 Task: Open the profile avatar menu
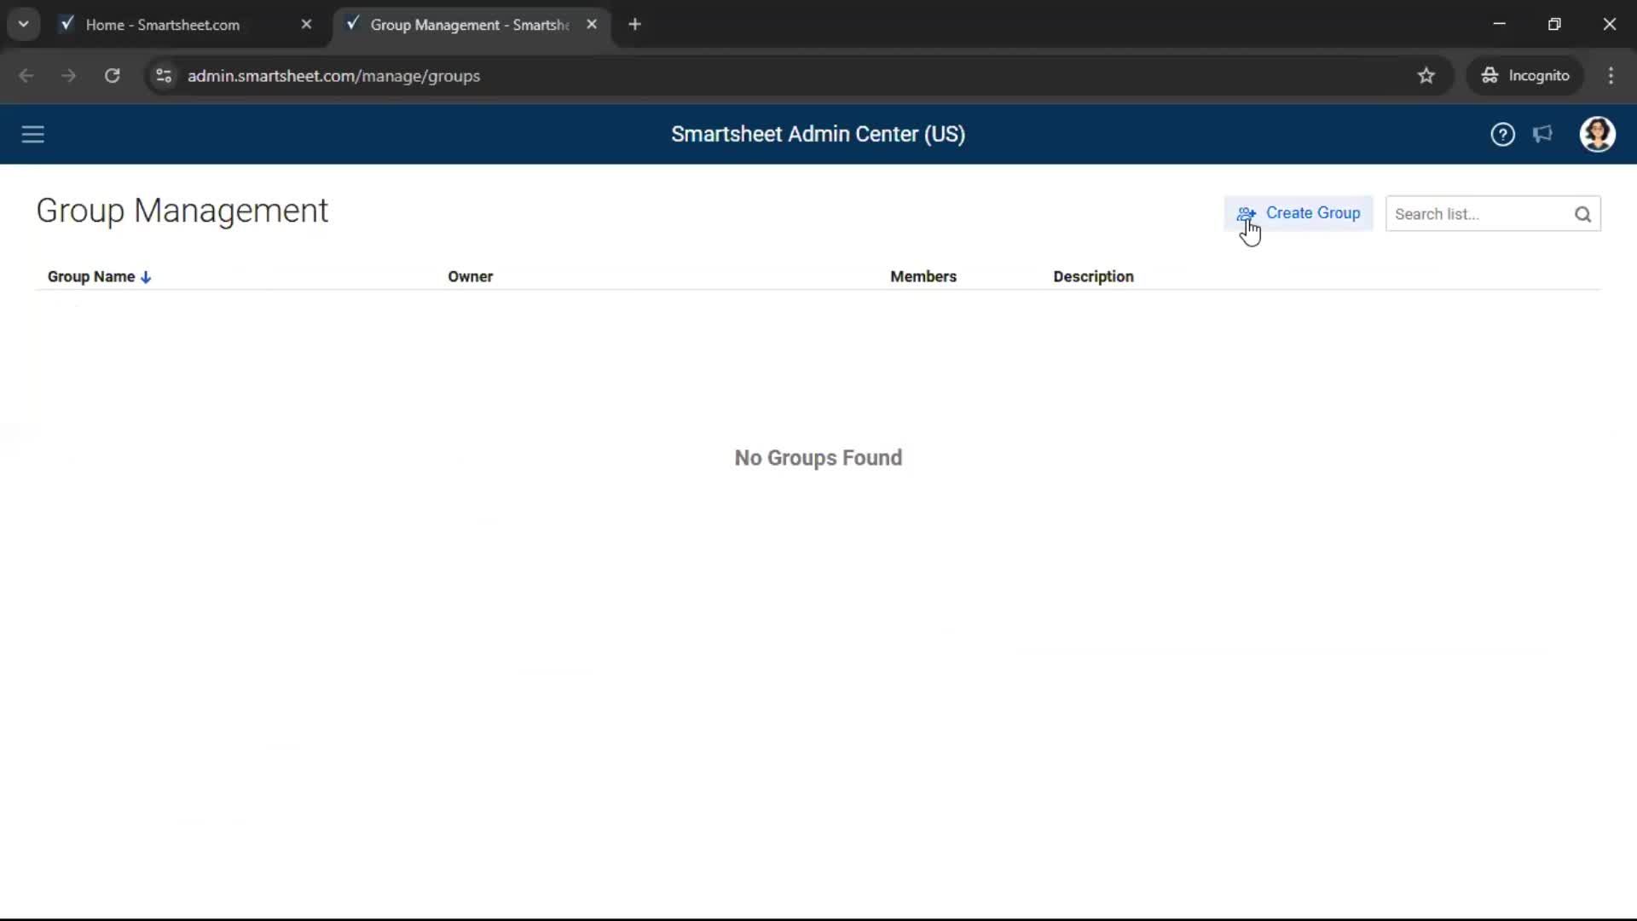1598,134
